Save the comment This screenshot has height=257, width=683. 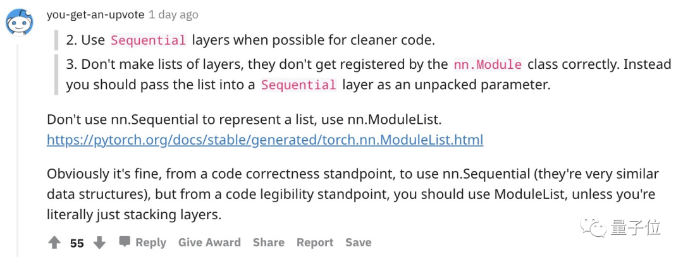(358, 242)
